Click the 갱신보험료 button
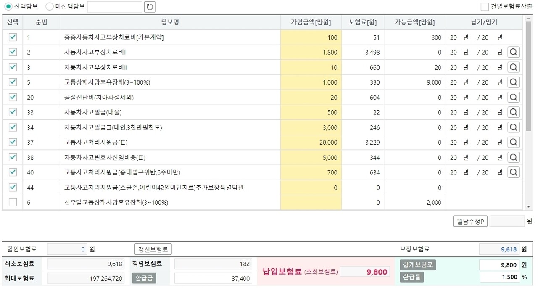Viewport: 538px width, 288px height. pos(153,249)
